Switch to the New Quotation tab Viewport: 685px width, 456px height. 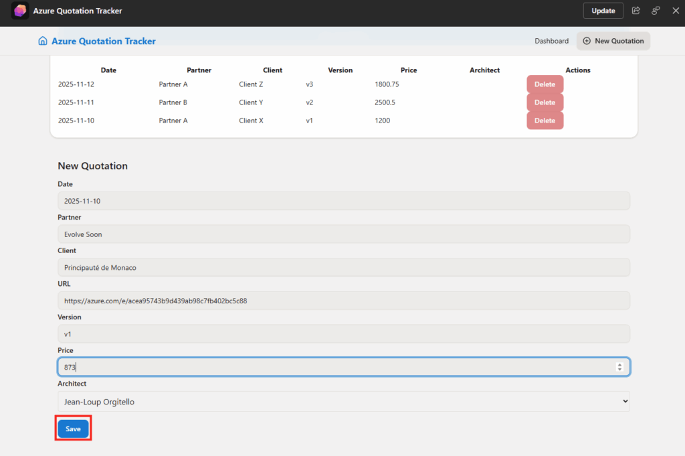point(613,41)
